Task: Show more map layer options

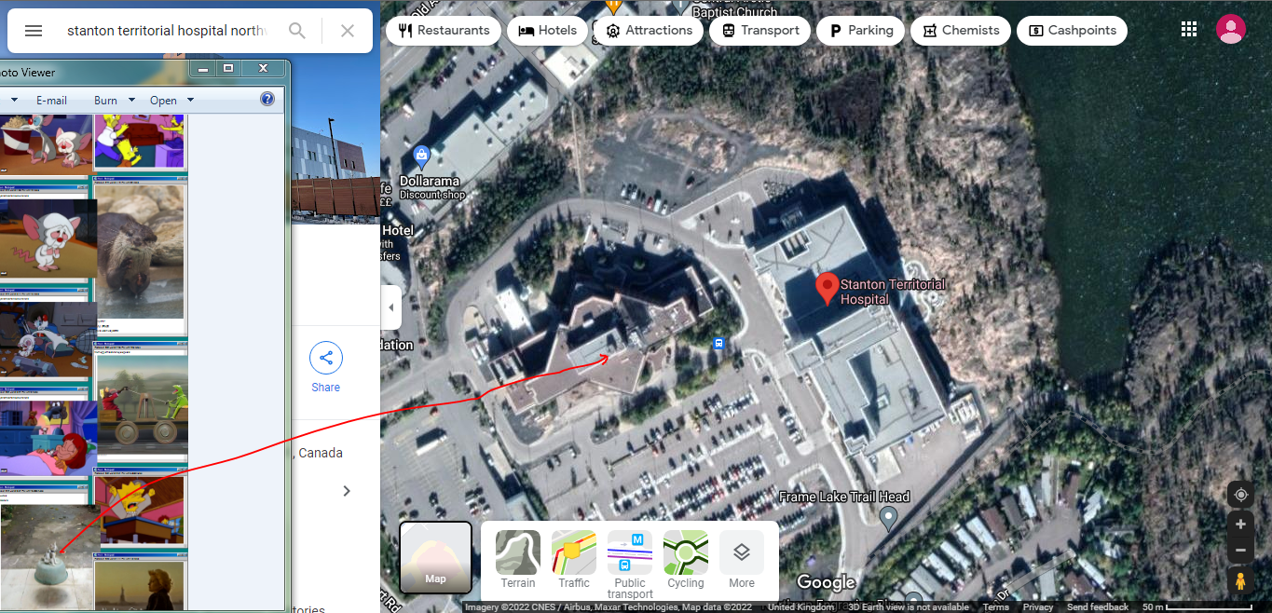Action: click(742, 561)
